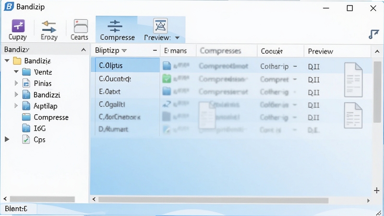
Task: Click the scroll up arrow in file list
Action: (377, 51)
